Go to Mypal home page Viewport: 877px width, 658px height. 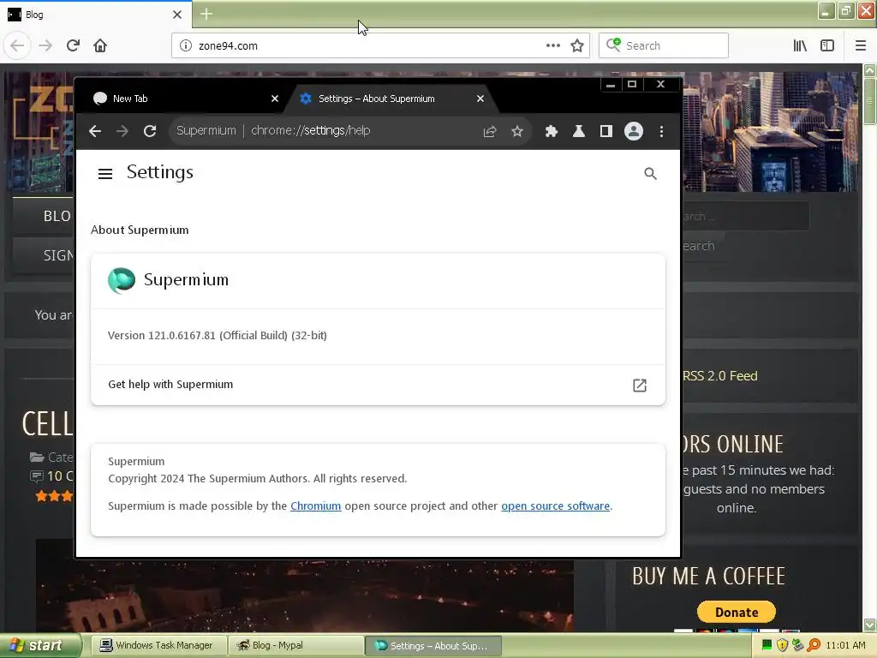[100, 45]
